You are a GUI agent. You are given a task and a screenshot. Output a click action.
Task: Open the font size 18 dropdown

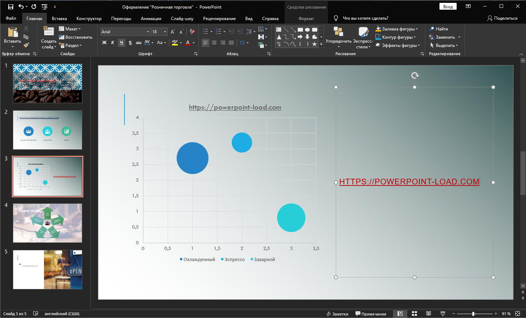click(164, 32)
